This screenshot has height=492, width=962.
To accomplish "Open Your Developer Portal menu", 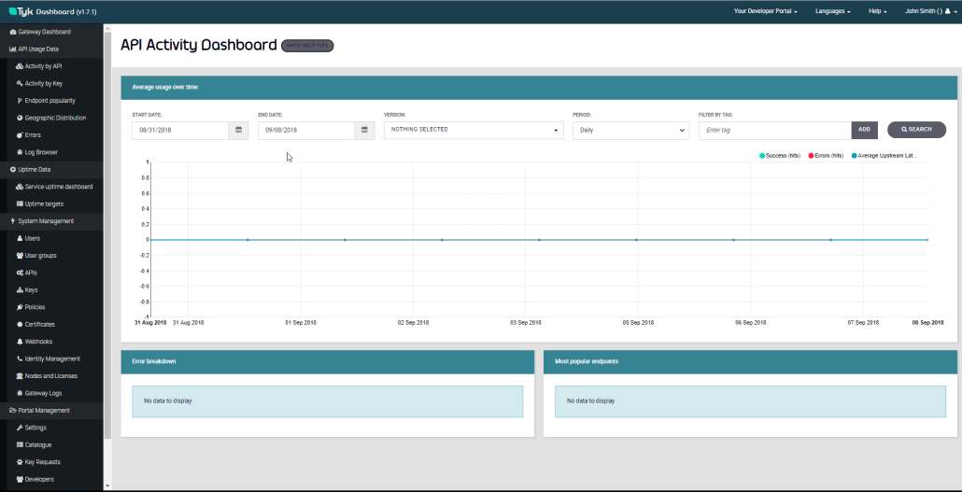I will point(765,11).
